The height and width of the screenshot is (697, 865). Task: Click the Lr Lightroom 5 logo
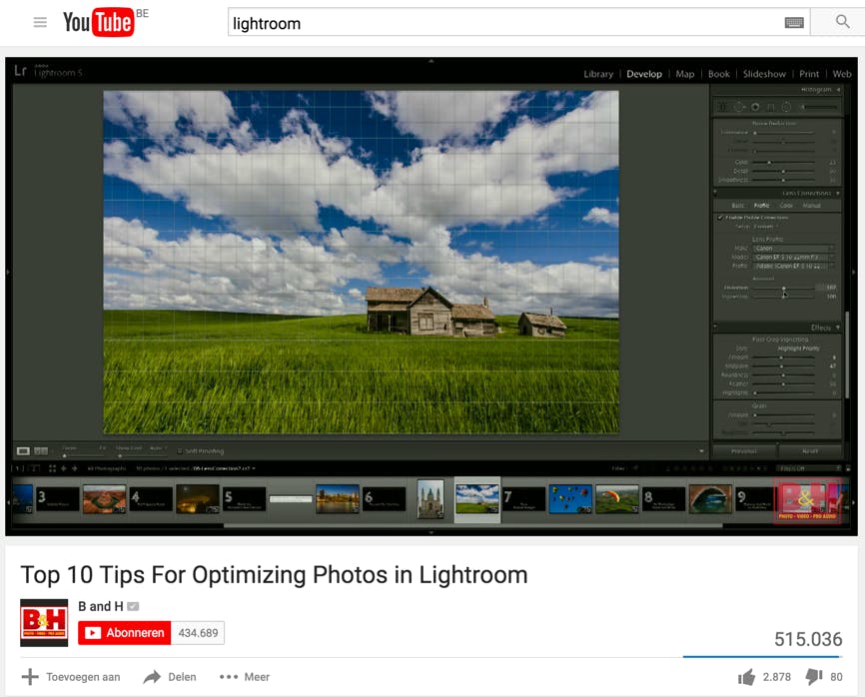(49, 71)
